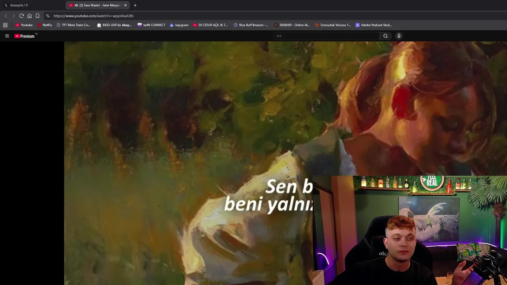Reload the current page
Viewport: 507px width, 285px height.
(21, 16)
